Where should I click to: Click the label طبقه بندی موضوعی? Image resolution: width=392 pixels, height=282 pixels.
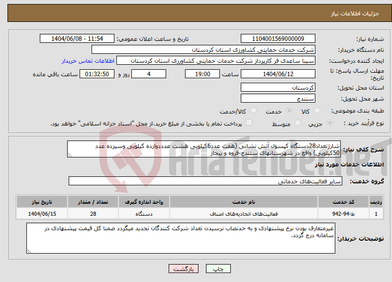[x=358, y=111]
